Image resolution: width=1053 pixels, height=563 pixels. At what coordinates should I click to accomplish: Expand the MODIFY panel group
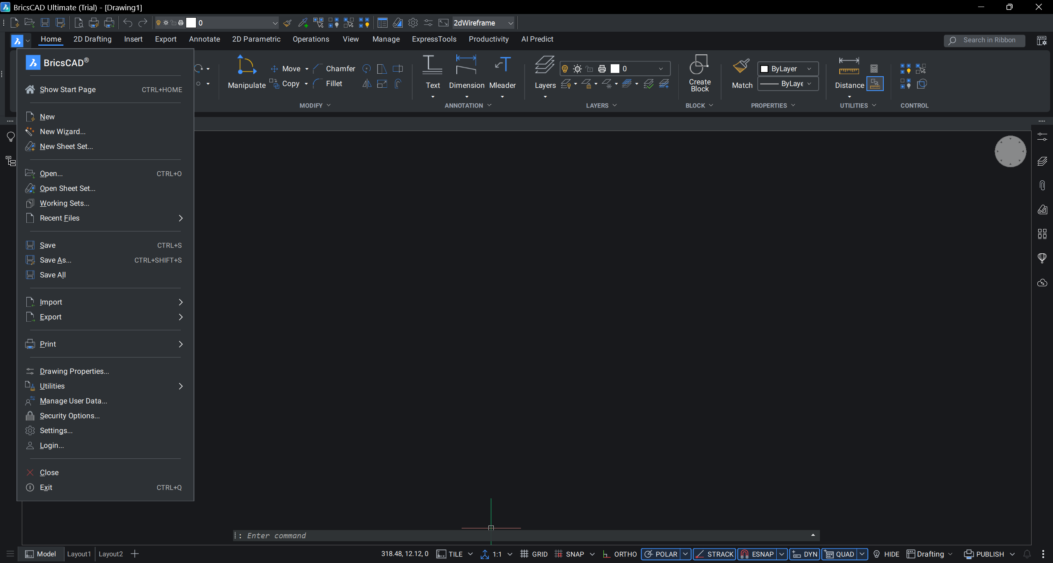pyautogui.click(x=315, y=106)
